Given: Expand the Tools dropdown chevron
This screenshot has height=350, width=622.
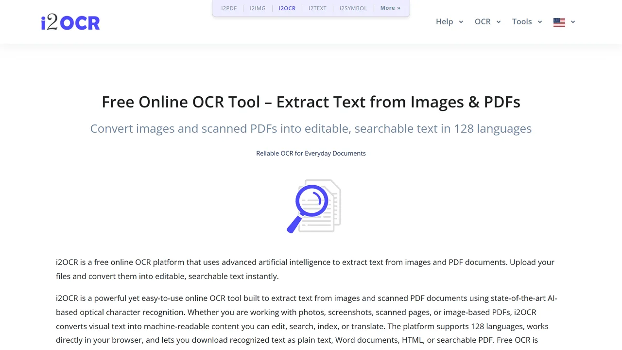Looking at the screenshot, I should pos(540,22).
